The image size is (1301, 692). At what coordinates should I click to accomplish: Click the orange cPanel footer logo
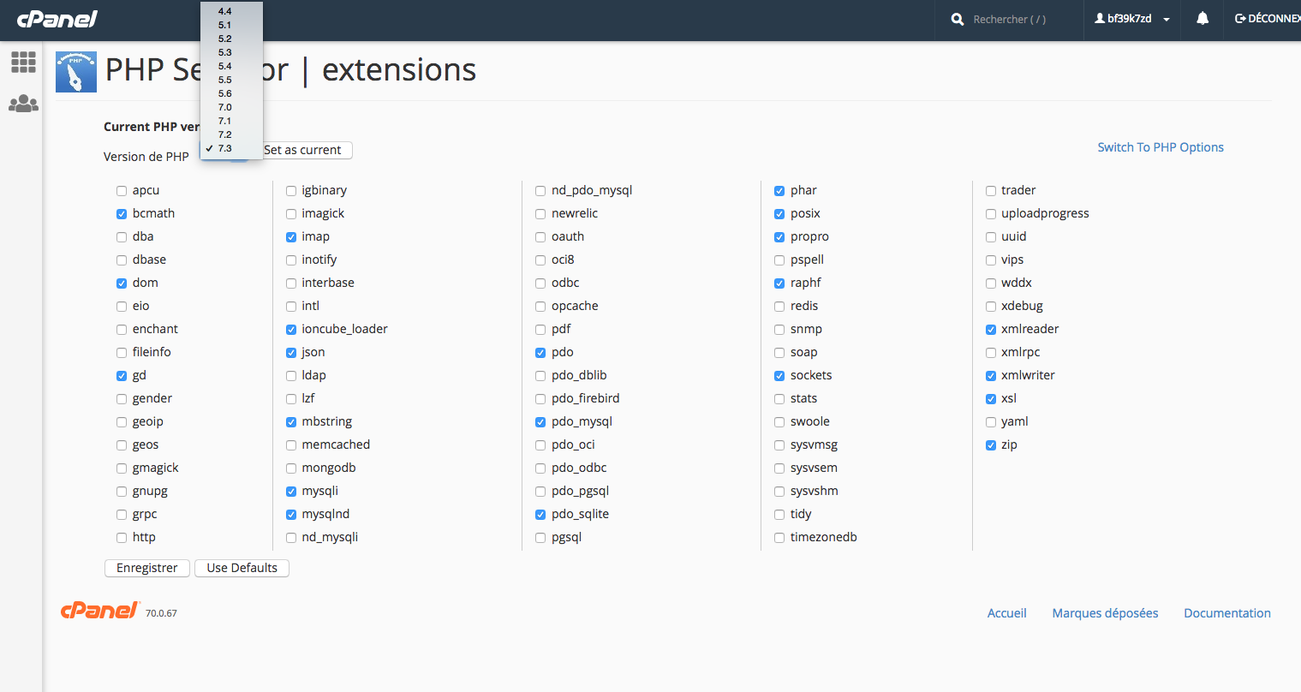(x=100, y=610)
